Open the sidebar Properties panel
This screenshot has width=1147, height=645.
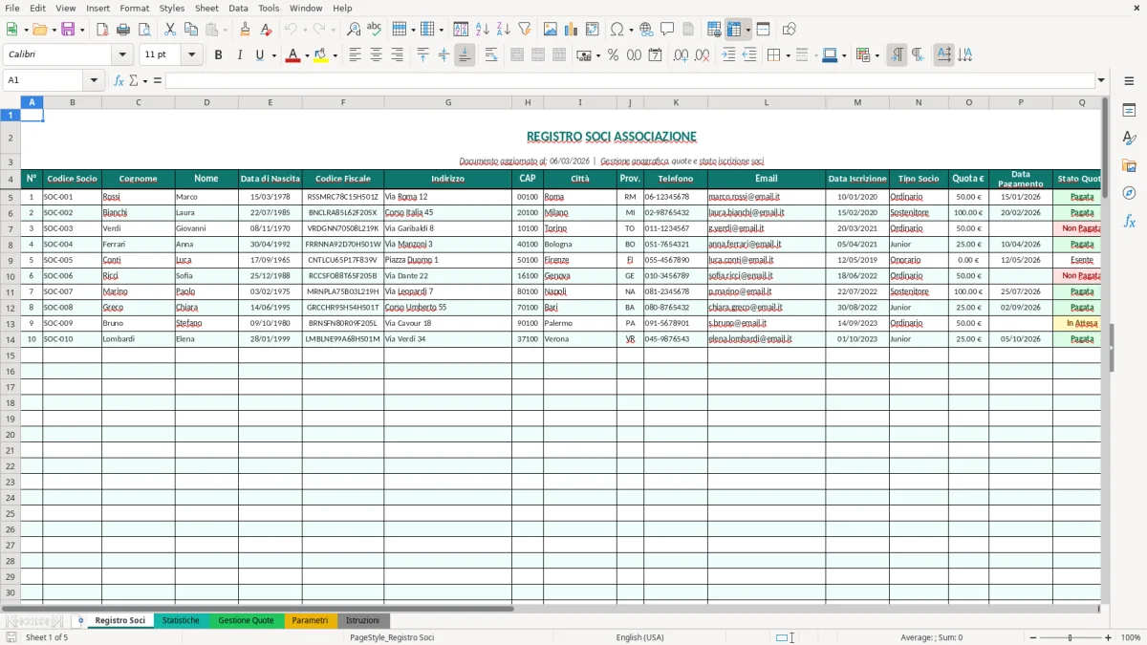pos(1129,110)
